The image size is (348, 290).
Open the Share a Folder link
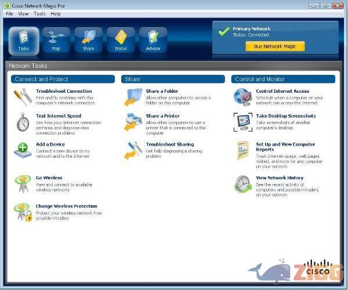click(x=162, y=91)
